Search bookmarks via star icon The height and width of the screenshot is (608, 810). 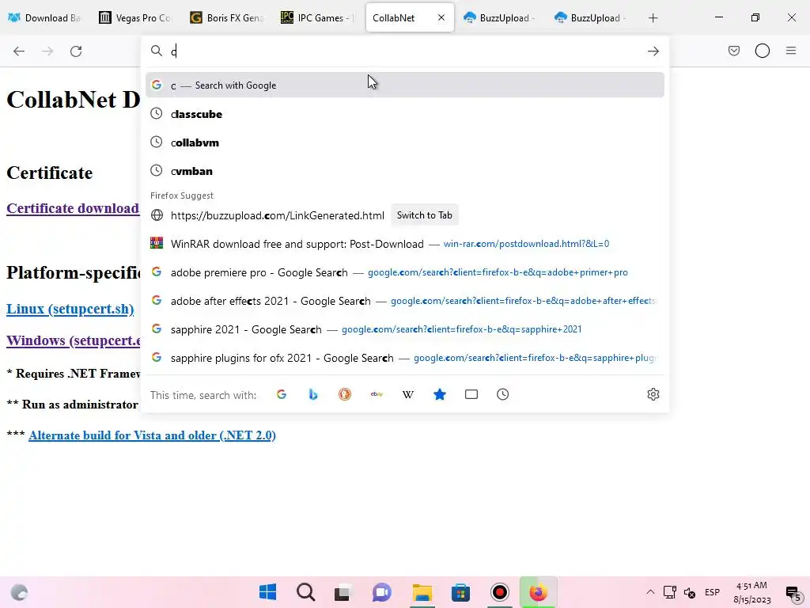(x=440, y=394)
